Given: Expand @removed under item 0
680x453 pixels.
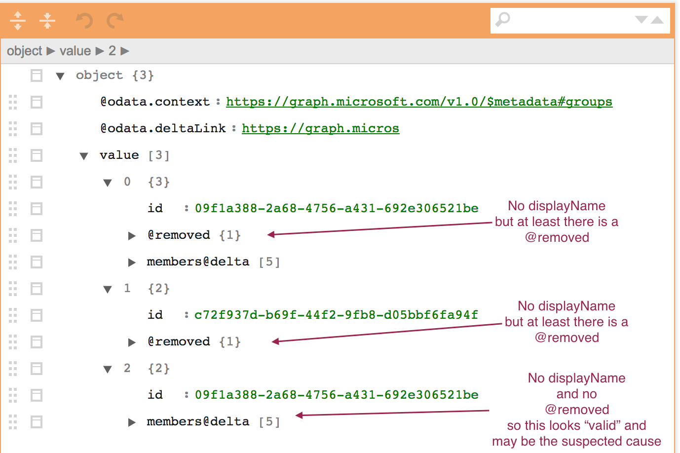Looking at the screenshot, I should click(x=132, y=236).
